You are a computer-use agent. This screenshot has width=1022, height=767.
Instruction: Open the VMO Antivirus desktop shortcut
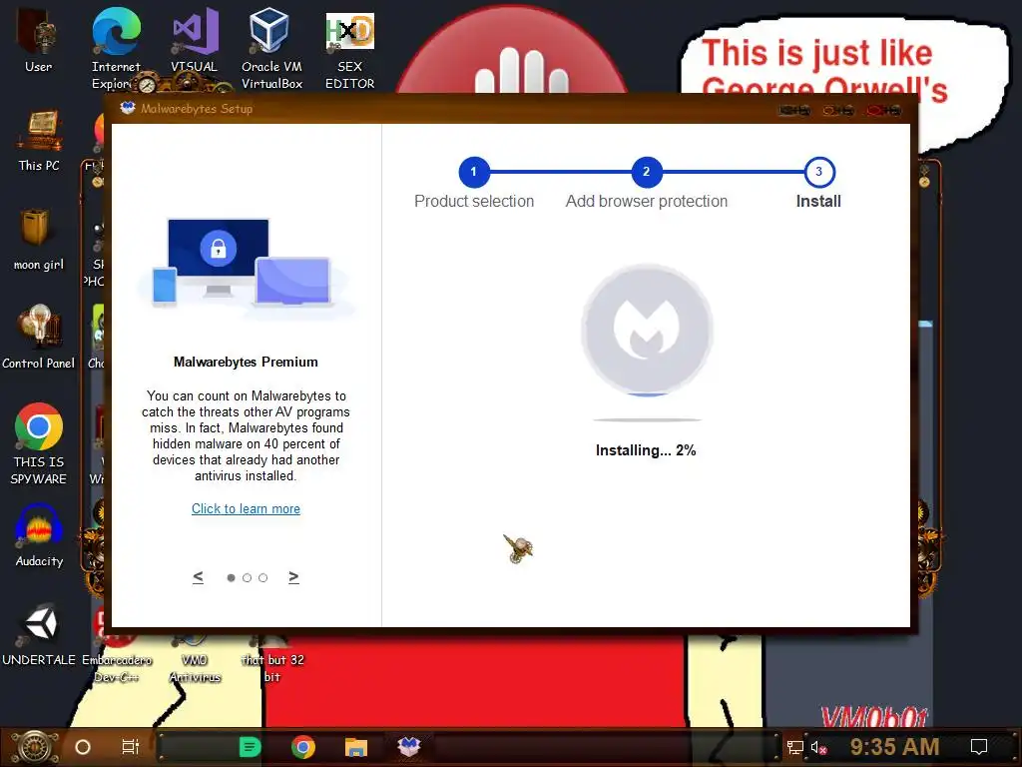click(x=195, y=660)
